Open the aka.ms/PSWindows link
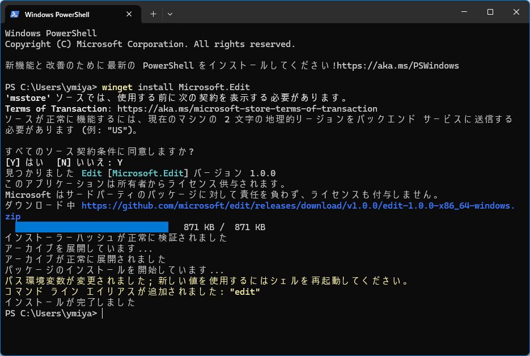Screen dimensions: 530x356 398,66
